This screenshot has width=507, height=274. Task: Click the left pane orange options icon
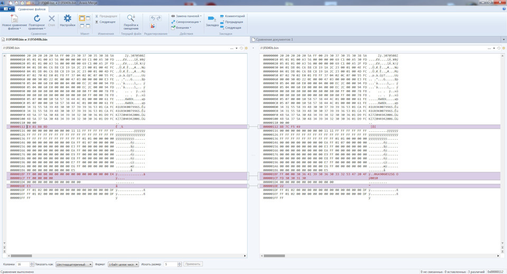pos(246,48)
